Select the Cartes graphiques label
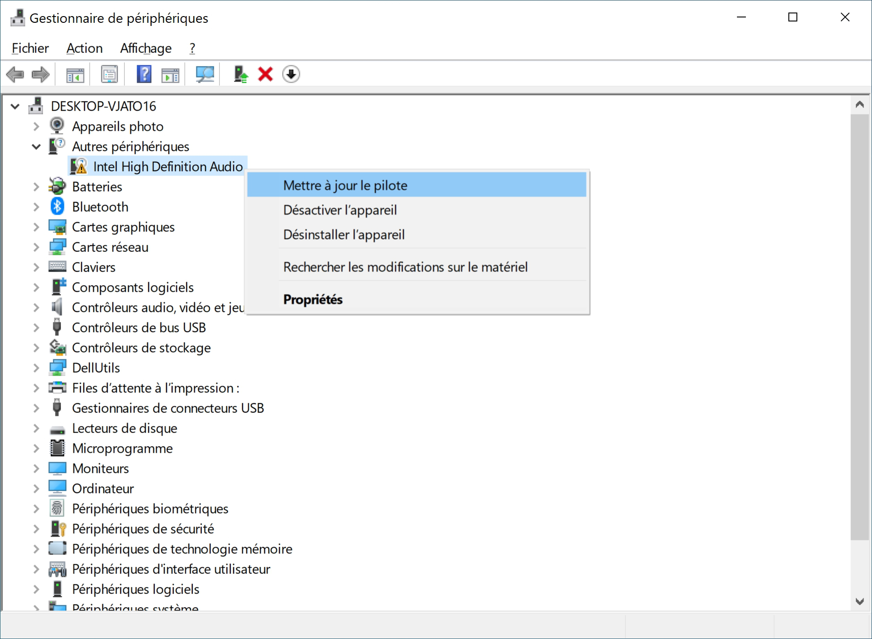Screen dimensions: 872x639 click(x=123, y=227)
